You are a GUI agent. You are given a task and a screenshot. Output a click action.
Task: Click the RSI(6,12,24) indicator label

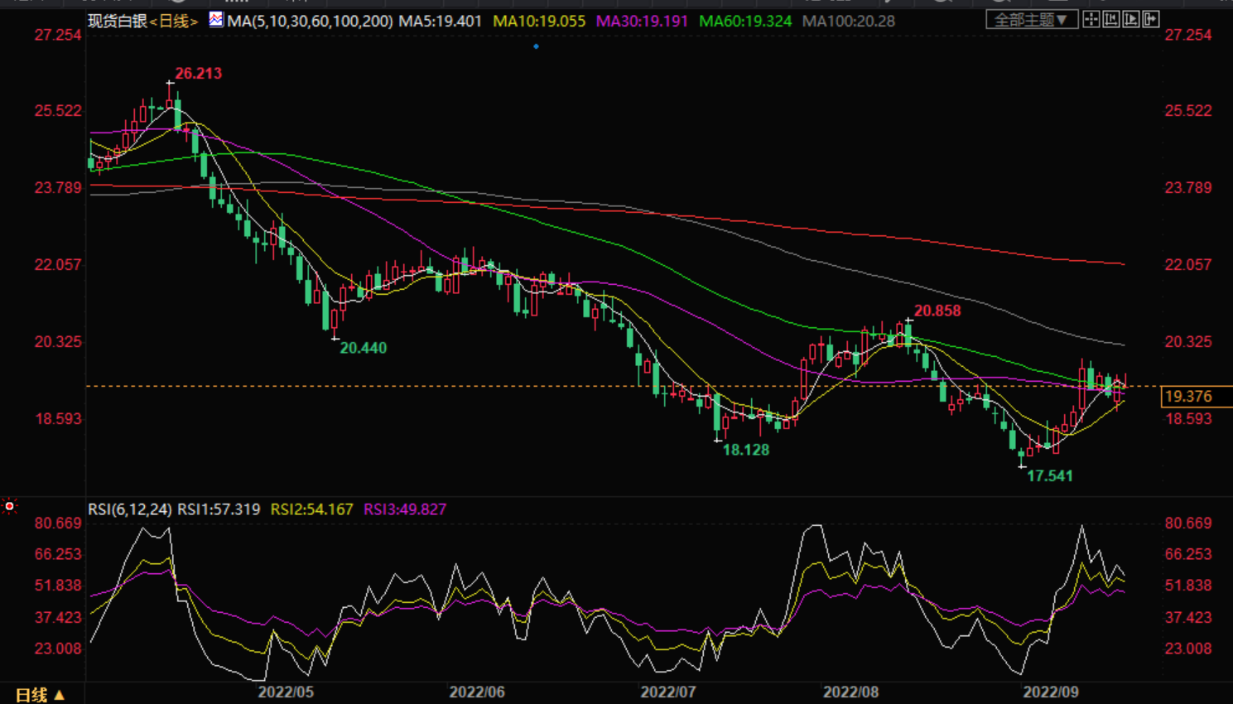[x=129, y=509]
